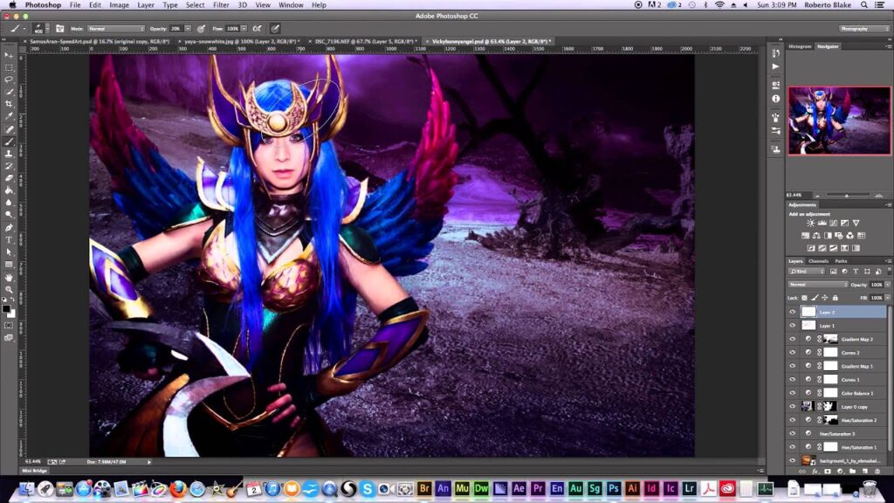This screenshot has height=503, width=894.
Task: Add a Brightness/Contrast adjustment
Action: (811, 223)
